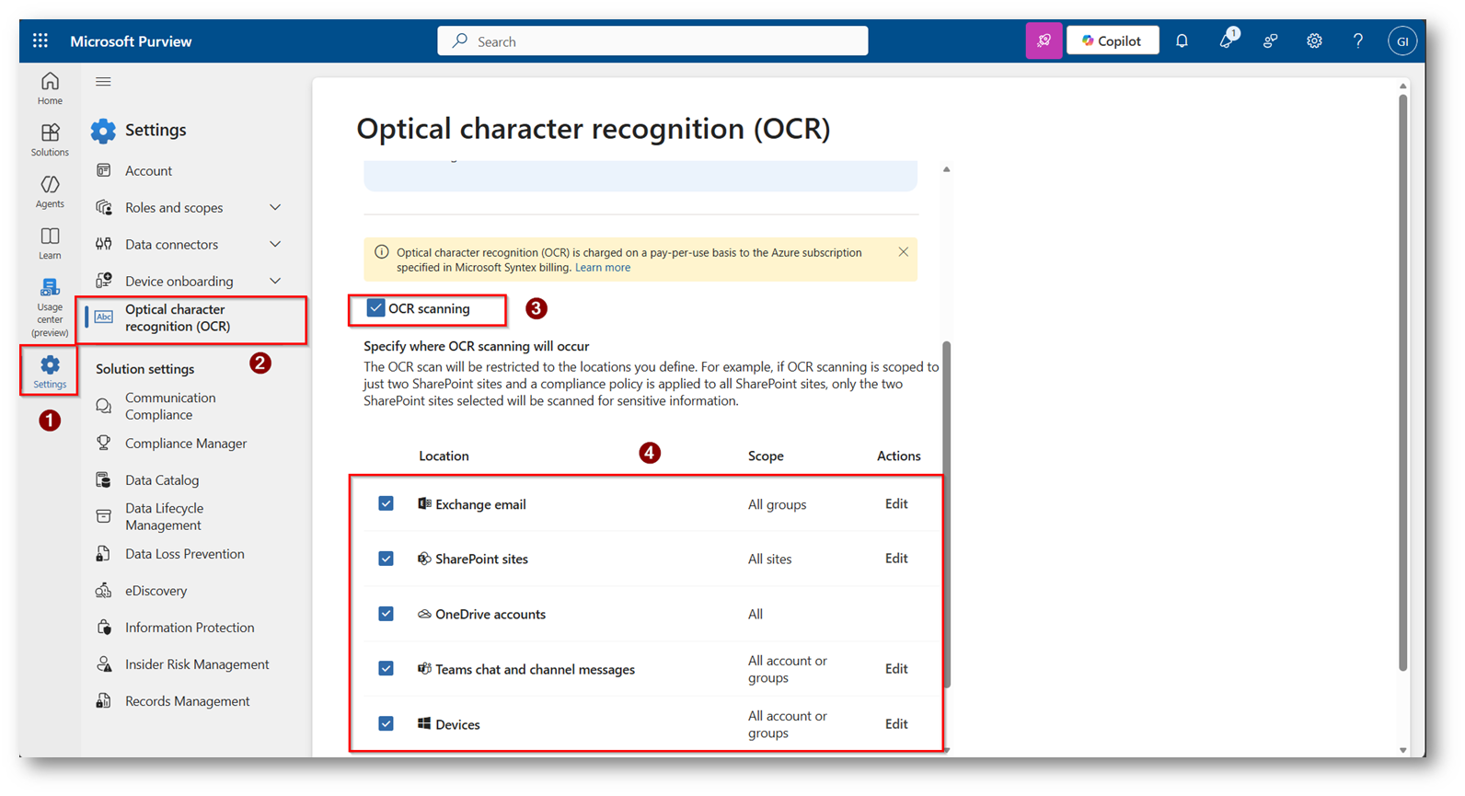This screenshot has height=796, width=1465.
Task: Expand the Device onboarding chevron
Action: 275,282
